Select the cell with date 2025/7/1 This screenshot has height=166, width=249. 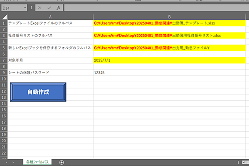169,60
